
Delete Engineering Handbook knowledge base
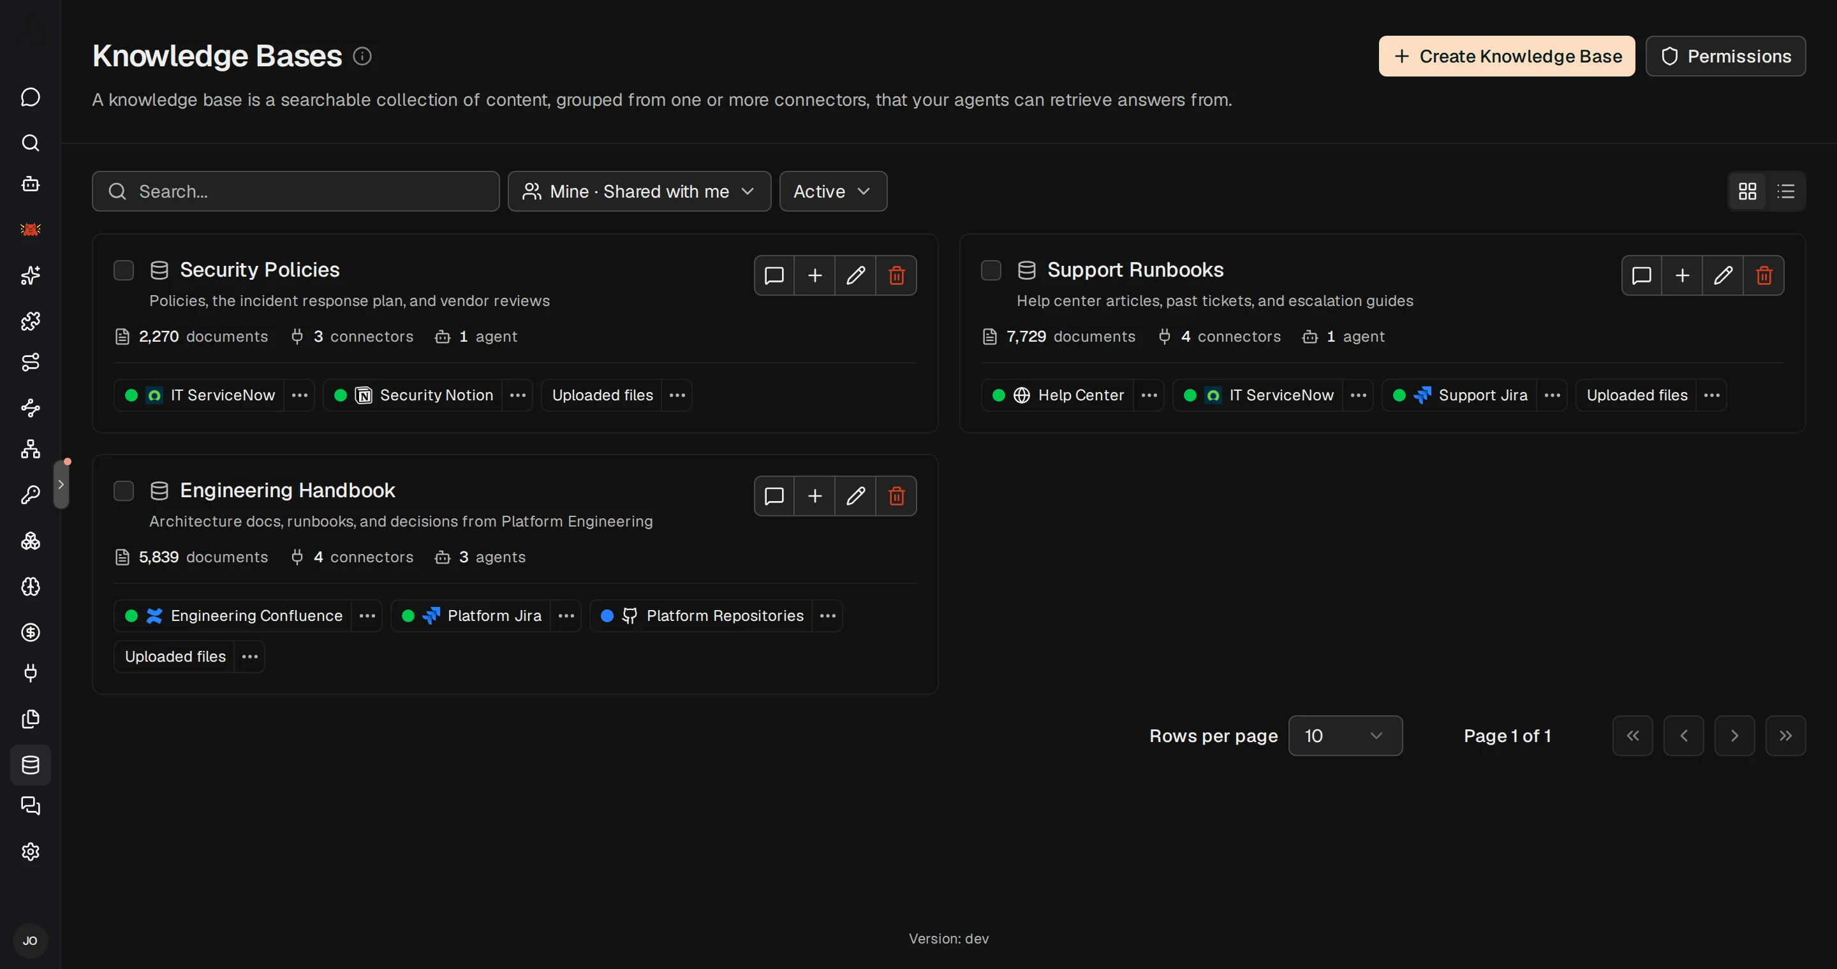896,496
